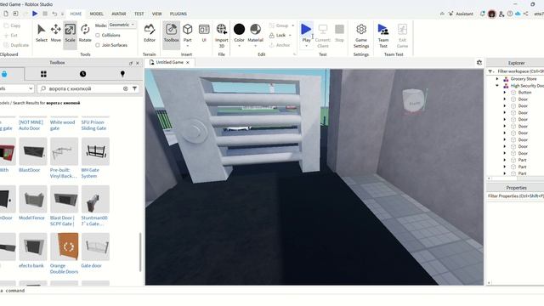Image resolution: width=544 pixels, height=306 pixels.
Task: Open the Toolbox marketplace tab
Action: pos(4,74)
